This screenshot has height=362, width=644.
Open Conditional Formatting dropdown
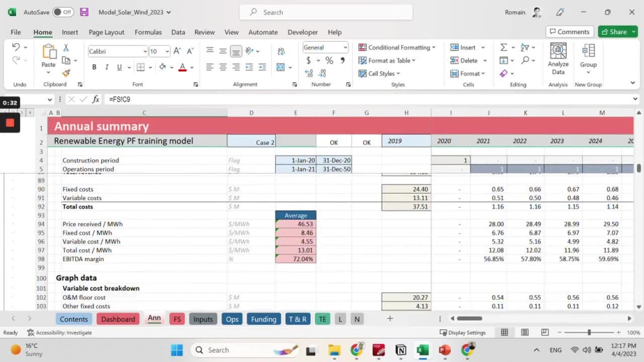pyautogui.click(x=397, y=48)
